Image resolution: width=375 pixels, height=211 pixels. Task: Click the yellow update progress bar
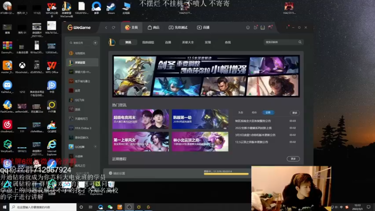(x=226, y=174)
